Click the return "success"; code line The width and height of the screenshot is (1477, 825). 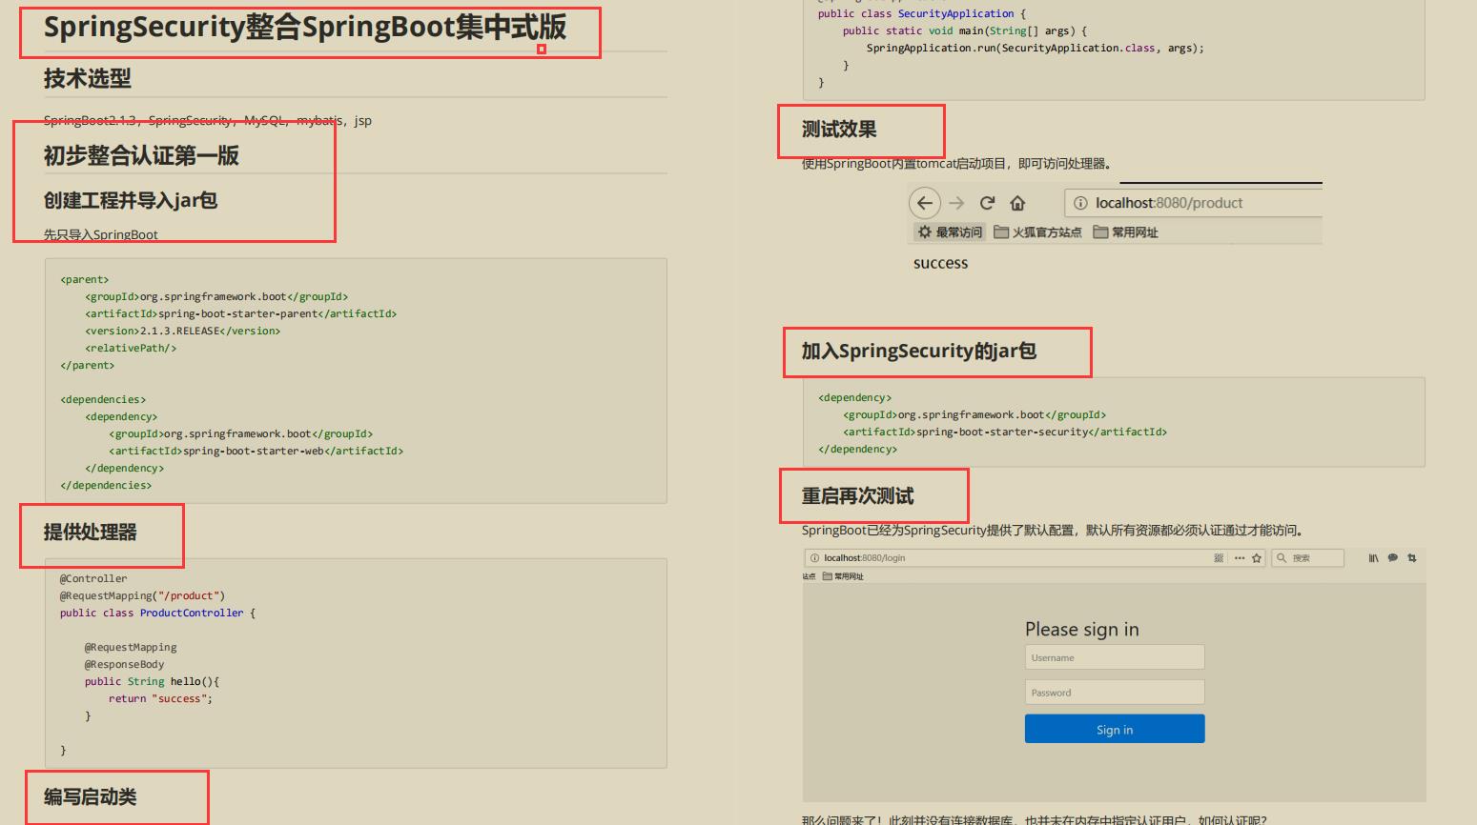click(x=160, y=699)
